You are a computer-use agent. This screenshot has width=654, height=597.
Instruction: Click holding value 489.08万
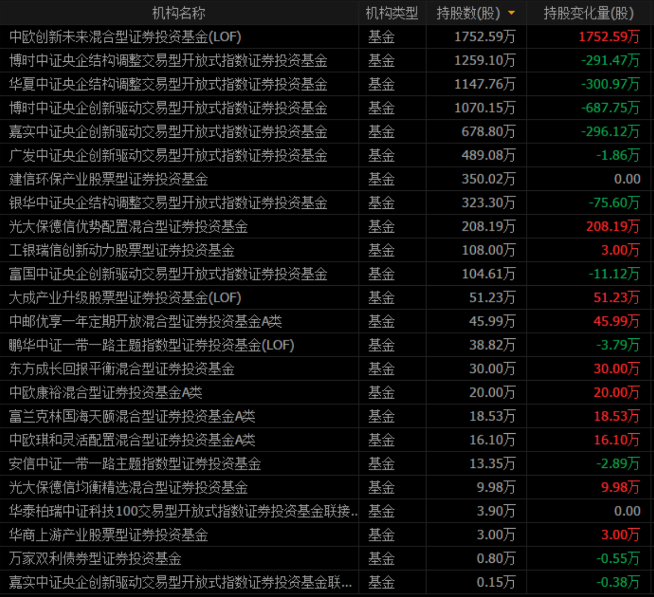[x=489, y=156]
